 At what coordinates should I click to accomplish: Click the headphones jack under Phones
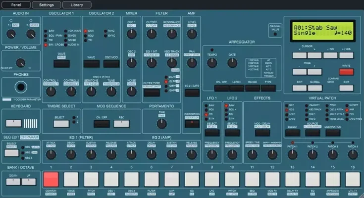click(21, 87)
